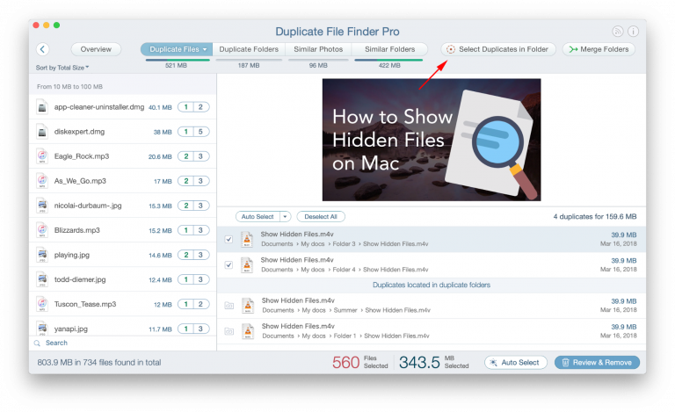
Task: Click VLC icon of Folder 3 duplicate
Action: click(247, 239)
